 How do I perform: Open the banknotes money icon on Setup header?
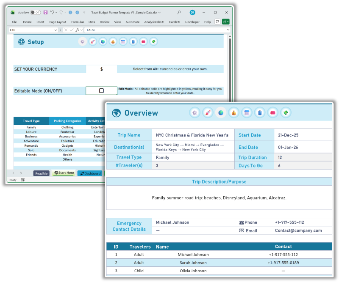point(153,41)
